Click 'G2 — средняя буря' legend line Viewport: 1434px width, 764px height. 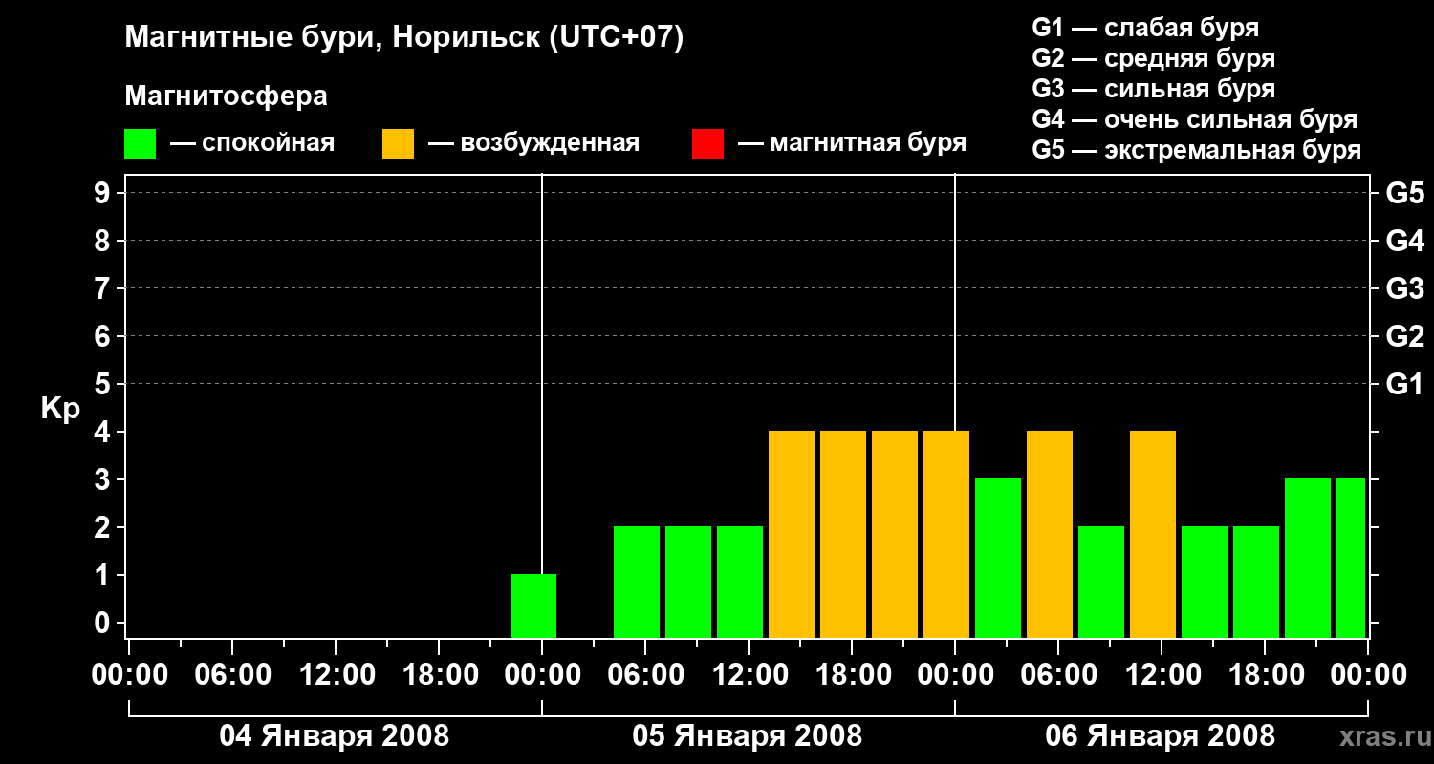coord(1153,58)
